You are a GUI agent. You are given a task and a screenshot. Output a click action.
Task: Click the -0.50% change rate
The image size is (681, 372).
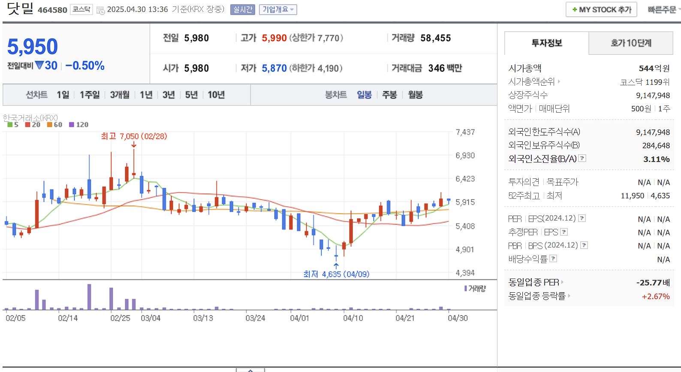pos(85,66)
